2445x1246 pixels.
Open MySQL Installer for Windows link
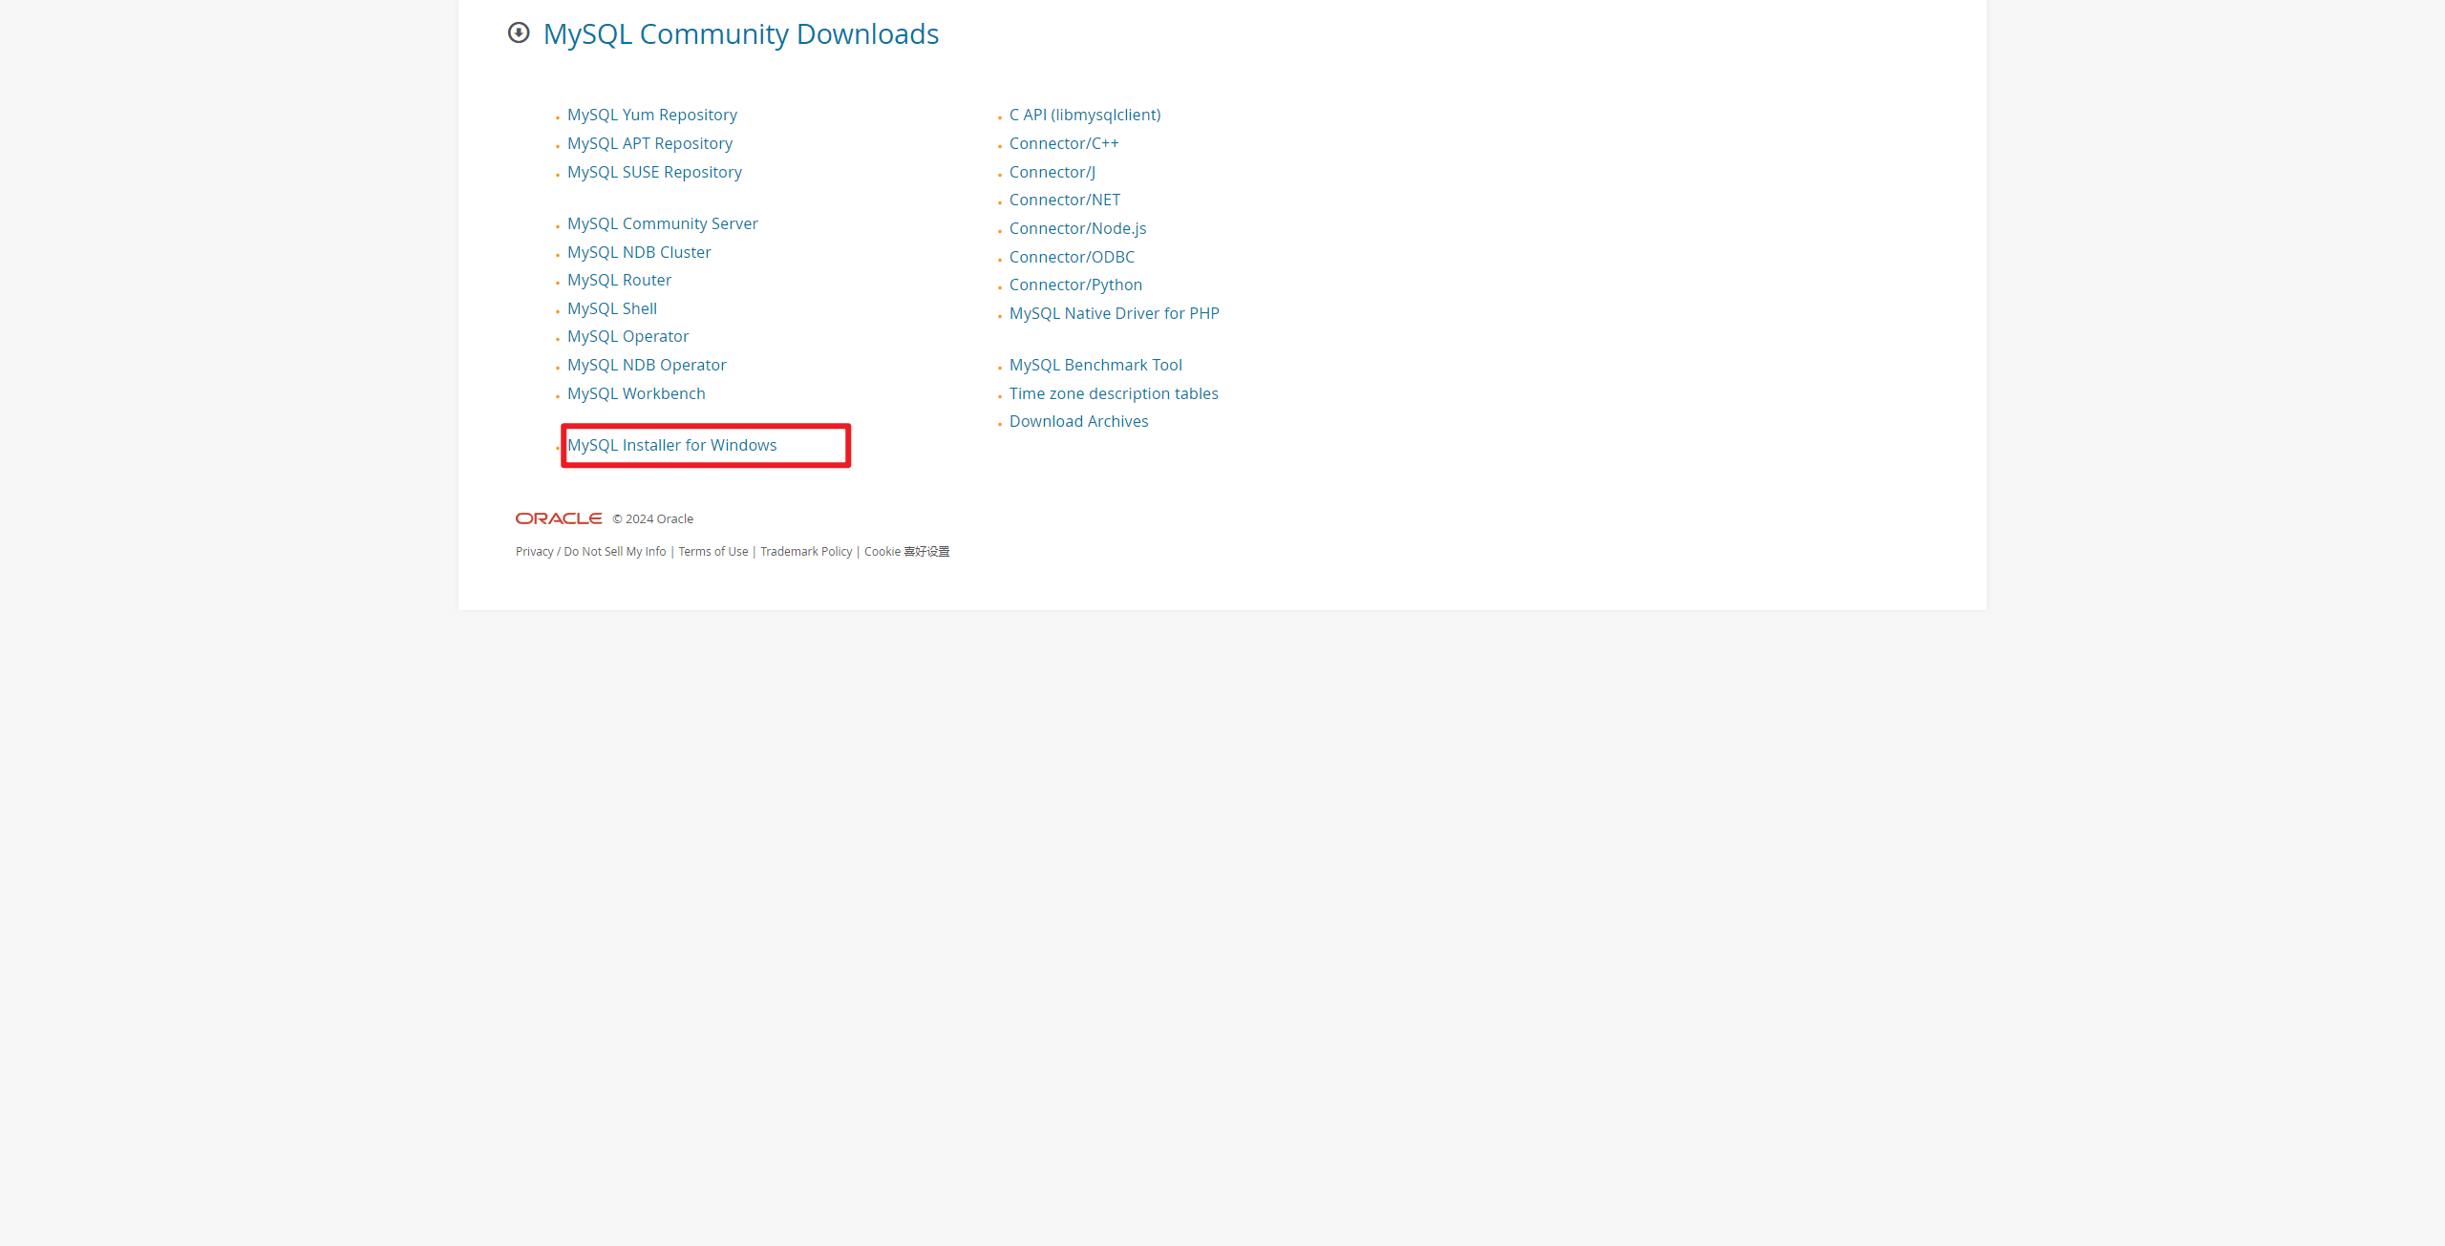point(671,446)
